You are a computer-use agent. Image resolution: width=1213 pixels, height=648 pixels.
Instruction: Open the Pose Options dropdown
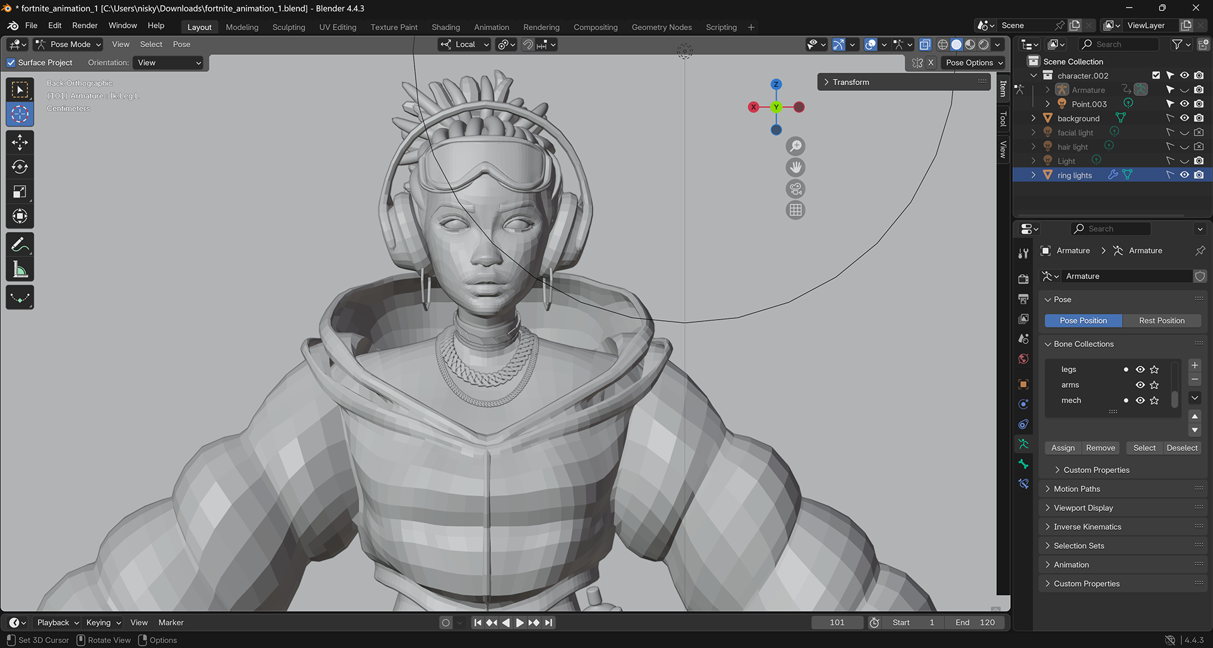pos(974,63)
